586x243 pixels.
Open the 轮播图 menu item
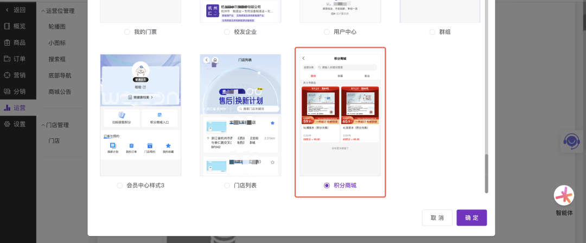coord(57,27)
